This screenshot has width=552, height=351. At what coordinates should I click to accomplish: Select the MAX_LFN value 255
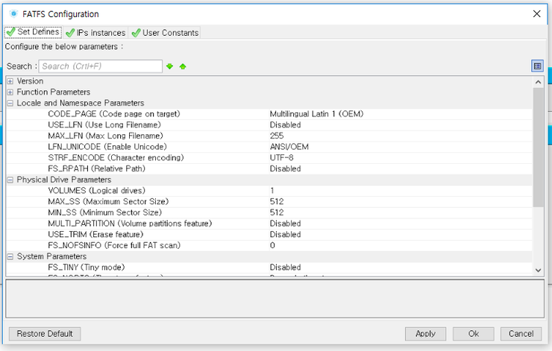click(x=277, y=136)
